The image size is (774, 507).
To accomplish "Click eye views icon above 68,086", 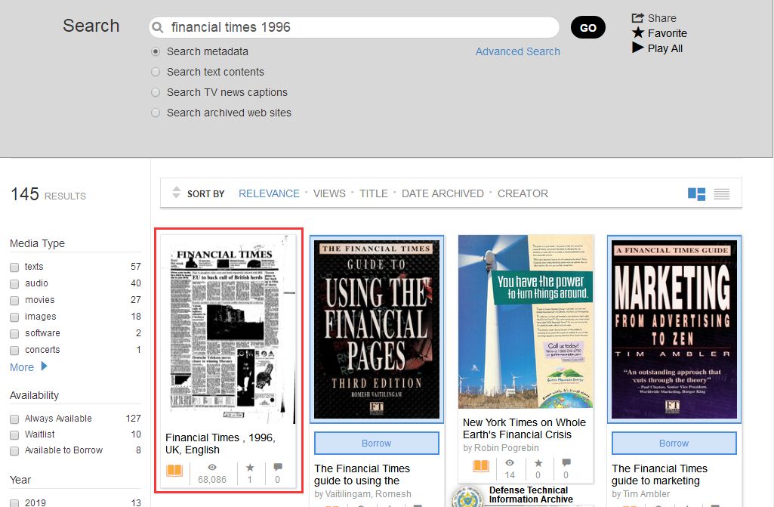I will pyautogui.click(x=211, y=467).
